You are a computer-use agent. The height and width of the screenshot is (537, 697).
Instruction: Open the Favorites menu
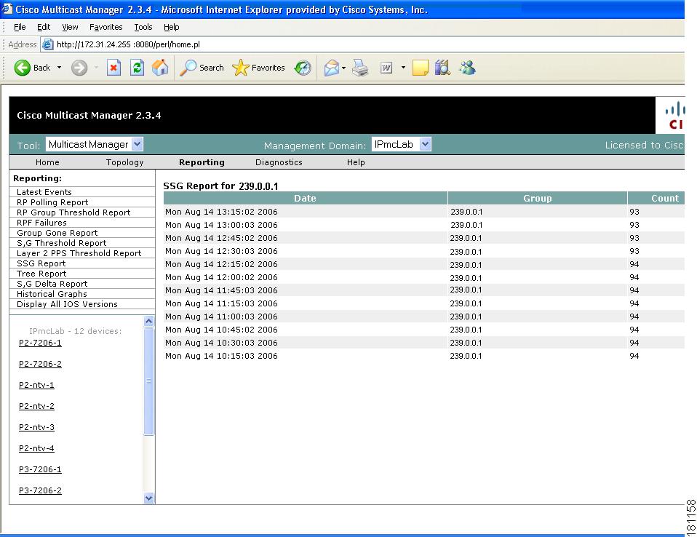(x=105, y=27)
